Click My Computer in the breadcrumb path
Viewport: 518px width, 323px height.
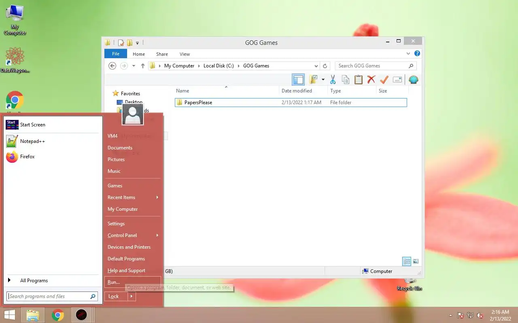coord(179,66)
